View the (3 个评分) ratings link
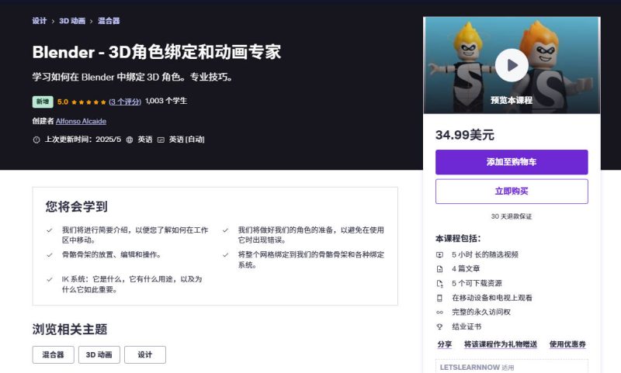The image size is (621, 373). [125, 102]
